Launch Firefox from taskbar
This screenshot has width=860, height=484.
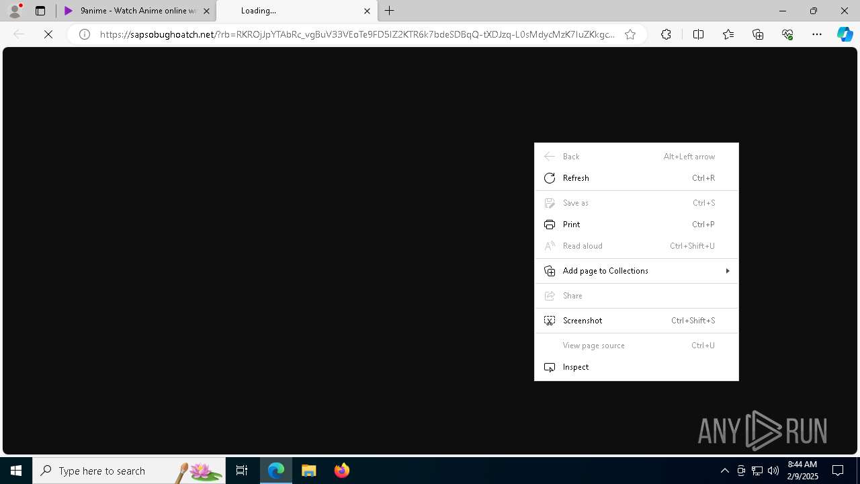click(x=342, y=471)
